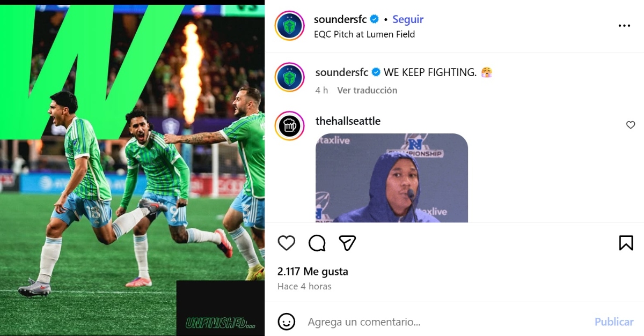This screenshot has height=336, width=644.
Task: View the 2.117 Me gusta likes list
Action: click(x=313, y=271)
